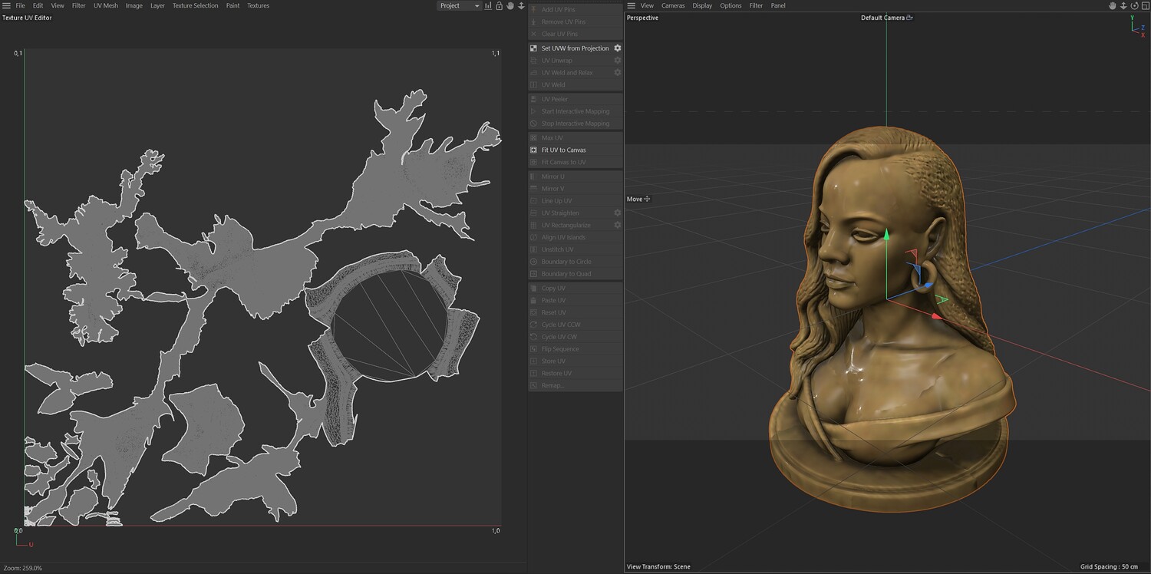
Task: Click Paste UV command
Action: pyautogui.click(x=575, y=301)
